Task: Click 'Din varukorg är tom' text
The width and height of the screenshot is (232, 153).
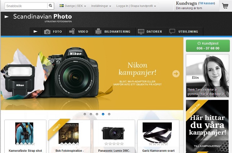Action: point(189,8)
